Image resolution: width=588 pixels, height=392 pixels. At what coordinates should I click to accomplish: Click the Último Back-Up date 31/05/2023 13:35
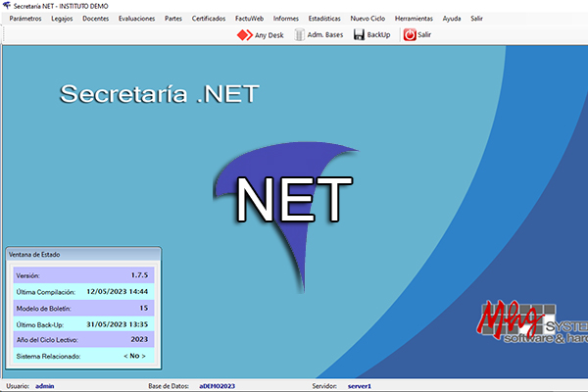(117, 324)
